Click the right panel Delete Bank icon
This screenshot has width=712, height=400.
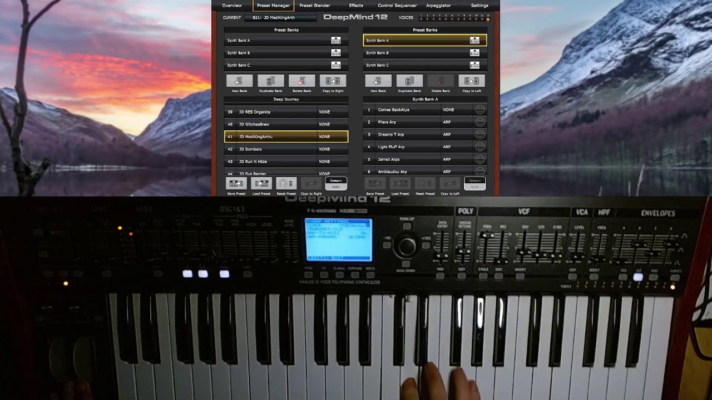tap(441, 81)
